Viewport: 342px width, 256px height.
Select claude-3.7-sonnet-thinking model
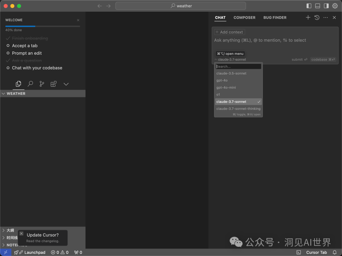coord(238,109)
